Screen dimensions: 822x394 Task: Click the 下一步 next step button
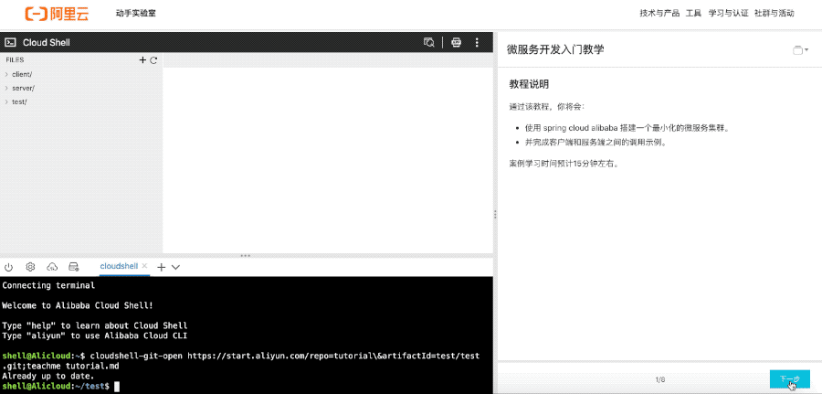coord(789,379)
